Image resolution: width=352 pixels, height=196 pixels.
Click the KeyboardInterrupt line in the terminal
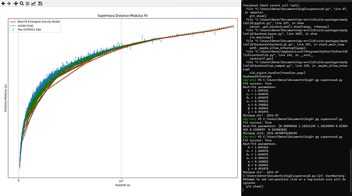[257, 76]
